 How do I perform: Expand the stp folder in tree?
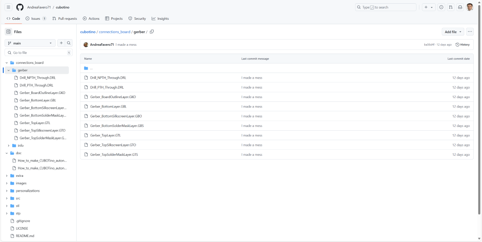[x=7, y=214]
